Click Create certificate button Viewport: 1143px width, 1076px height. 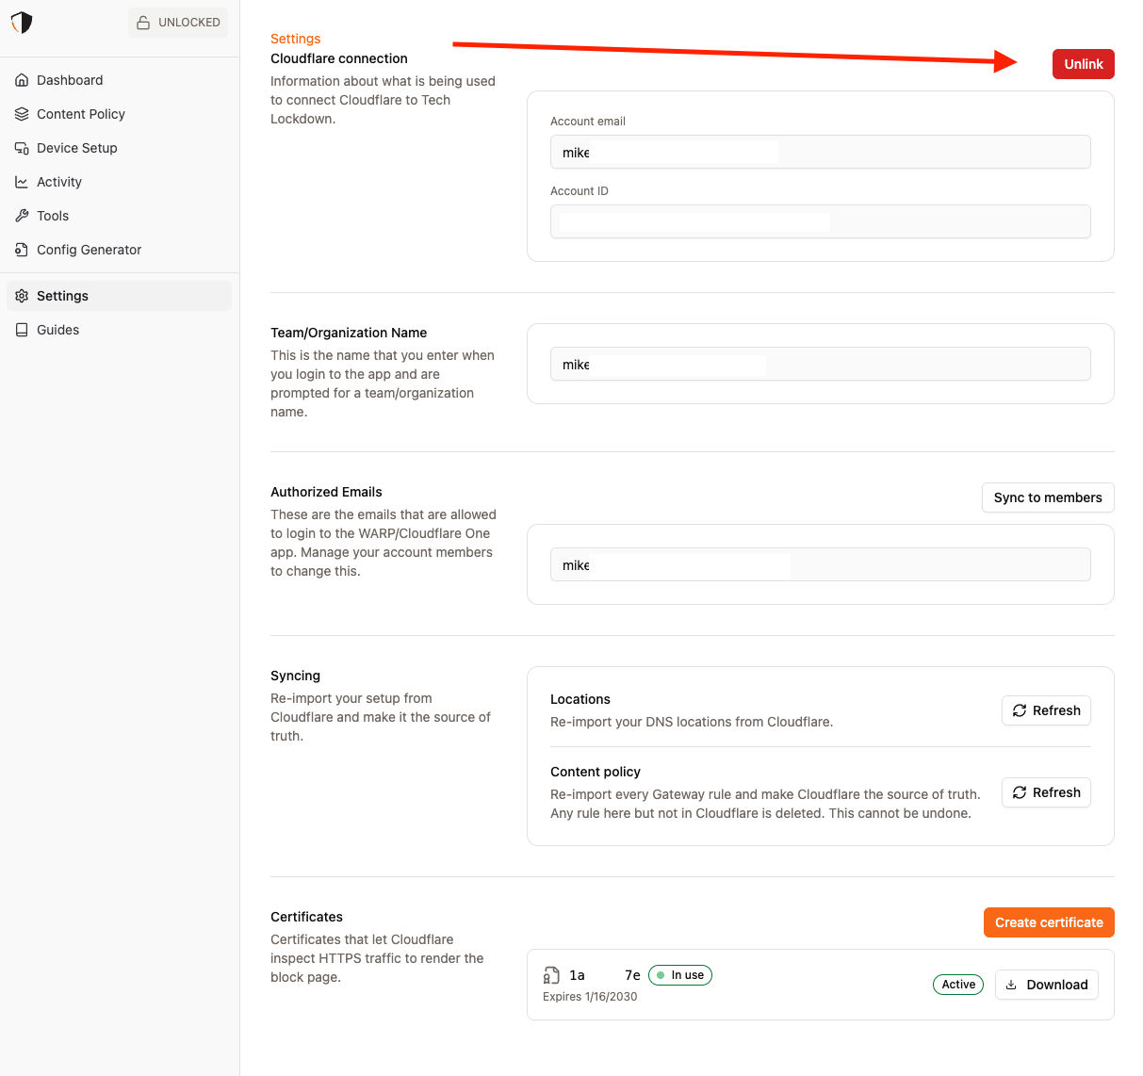pos(1049,922)
